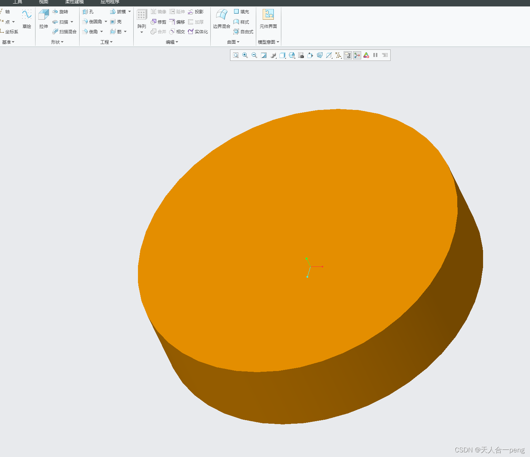530x457 pixels.
Task: Click the Repaint screen icon
Action: pyautogui.click(x=264, y=55)
